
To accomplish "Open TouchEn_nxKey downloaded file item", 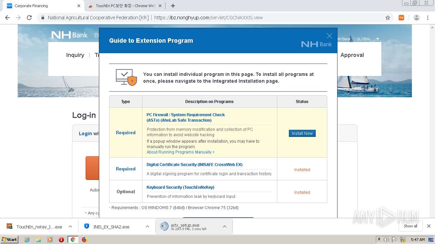I will point(35,227).
